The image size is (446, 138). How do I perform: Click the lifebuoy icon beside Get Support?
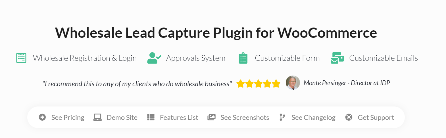349,117
